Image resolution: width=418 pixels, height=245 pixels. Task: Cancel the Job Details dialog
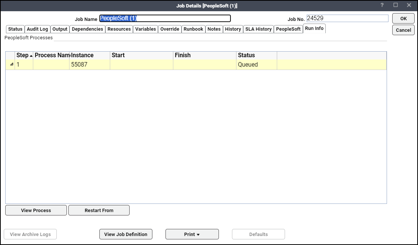[x=403, y=30]
